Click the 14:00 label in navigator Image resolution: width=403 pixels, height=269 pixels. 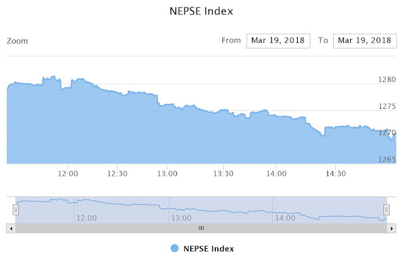pyautogui.click(x=285, y=218)
